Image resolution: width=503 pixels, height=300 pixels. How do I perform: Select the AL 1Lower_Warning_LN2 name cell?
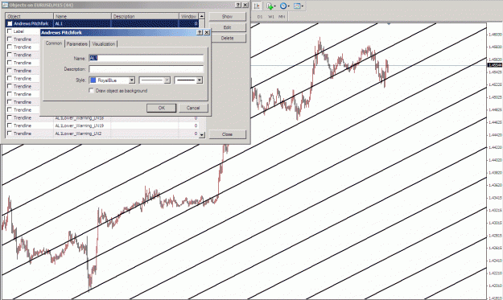pos(82,134)
